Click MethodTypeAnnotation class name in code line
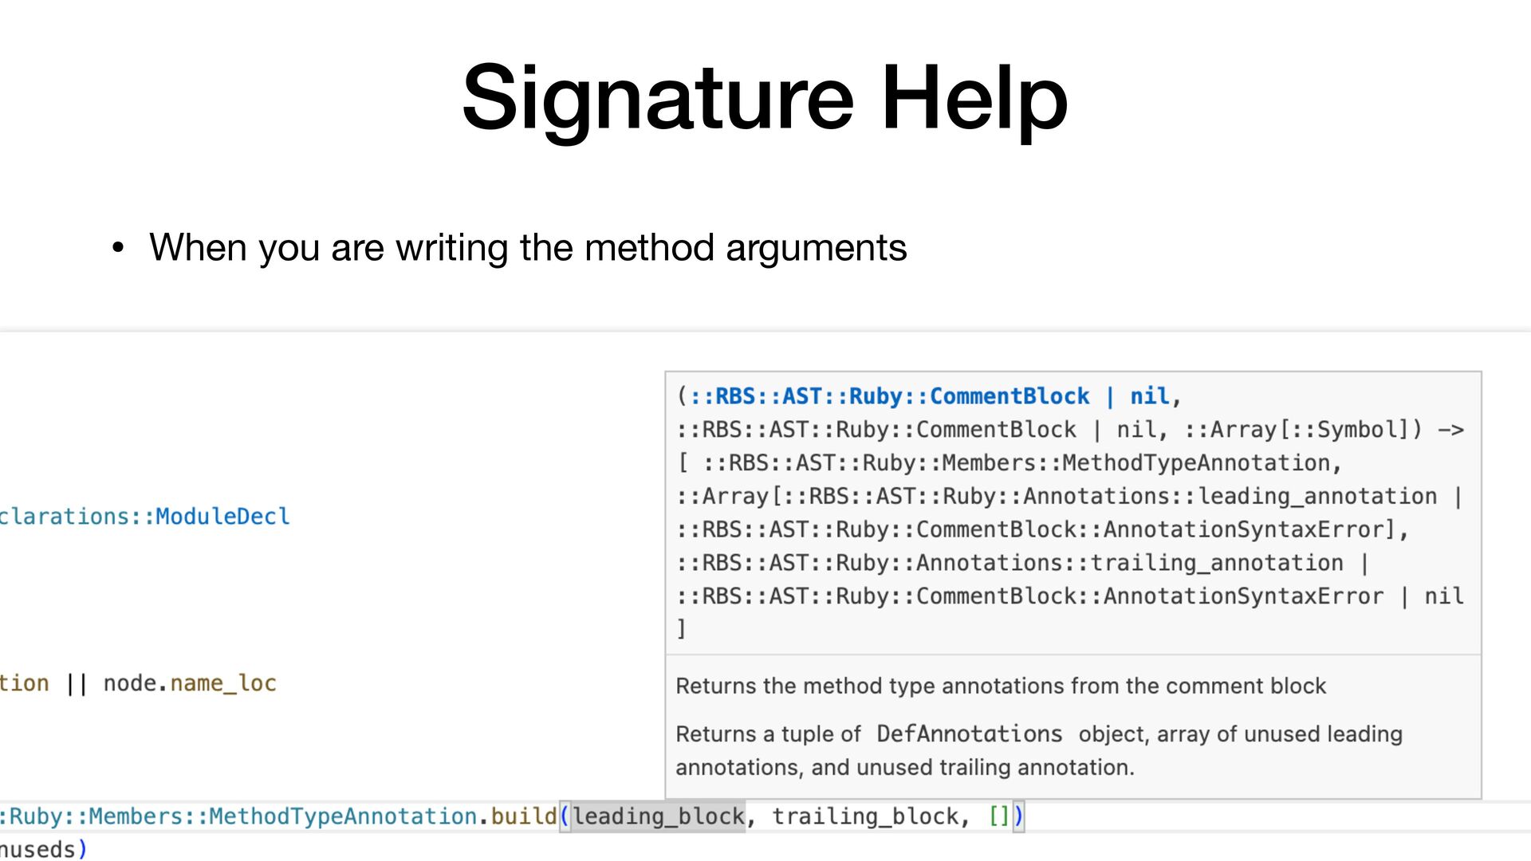This screenshot has height=861, width=1531. click(x=343, y=816)
